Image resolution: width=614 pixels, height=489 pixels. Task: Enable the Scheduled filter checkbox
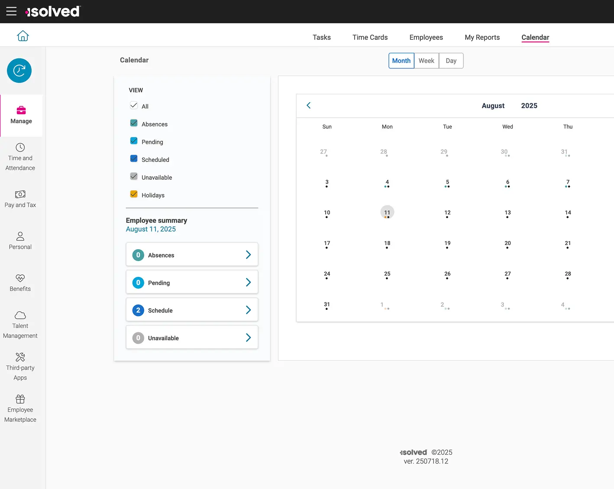pyautogui.click(x=134, y=158)
